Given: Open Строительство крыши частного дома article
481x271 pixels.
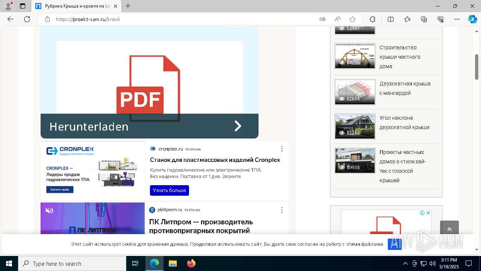Looking at the screenshot, I should click(400, 57).
